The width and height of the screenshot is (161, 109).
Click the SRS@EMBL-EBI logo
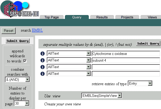click(x=19, y=9)
